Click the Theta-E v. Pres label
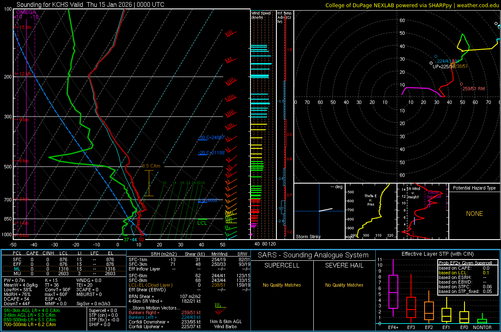The width and height of the screenshot is (501, 332). [371, 200]
